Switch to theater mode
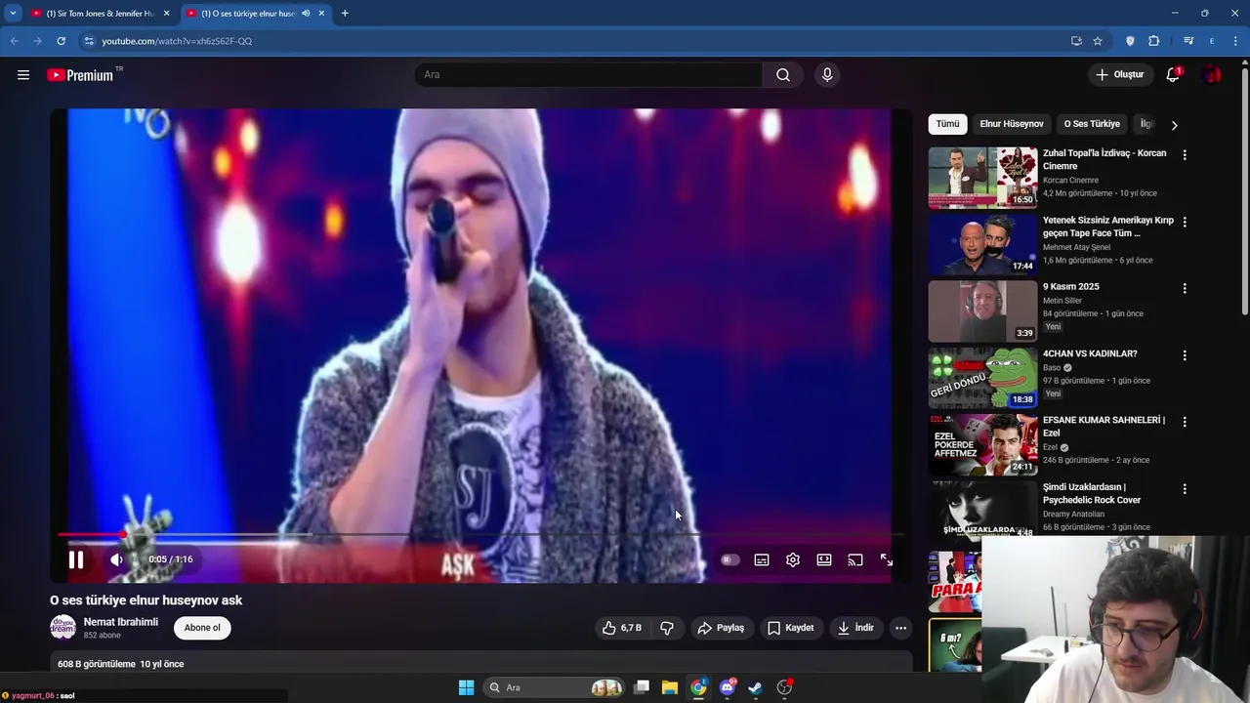1250x703 pixels. tap(824, 559)
